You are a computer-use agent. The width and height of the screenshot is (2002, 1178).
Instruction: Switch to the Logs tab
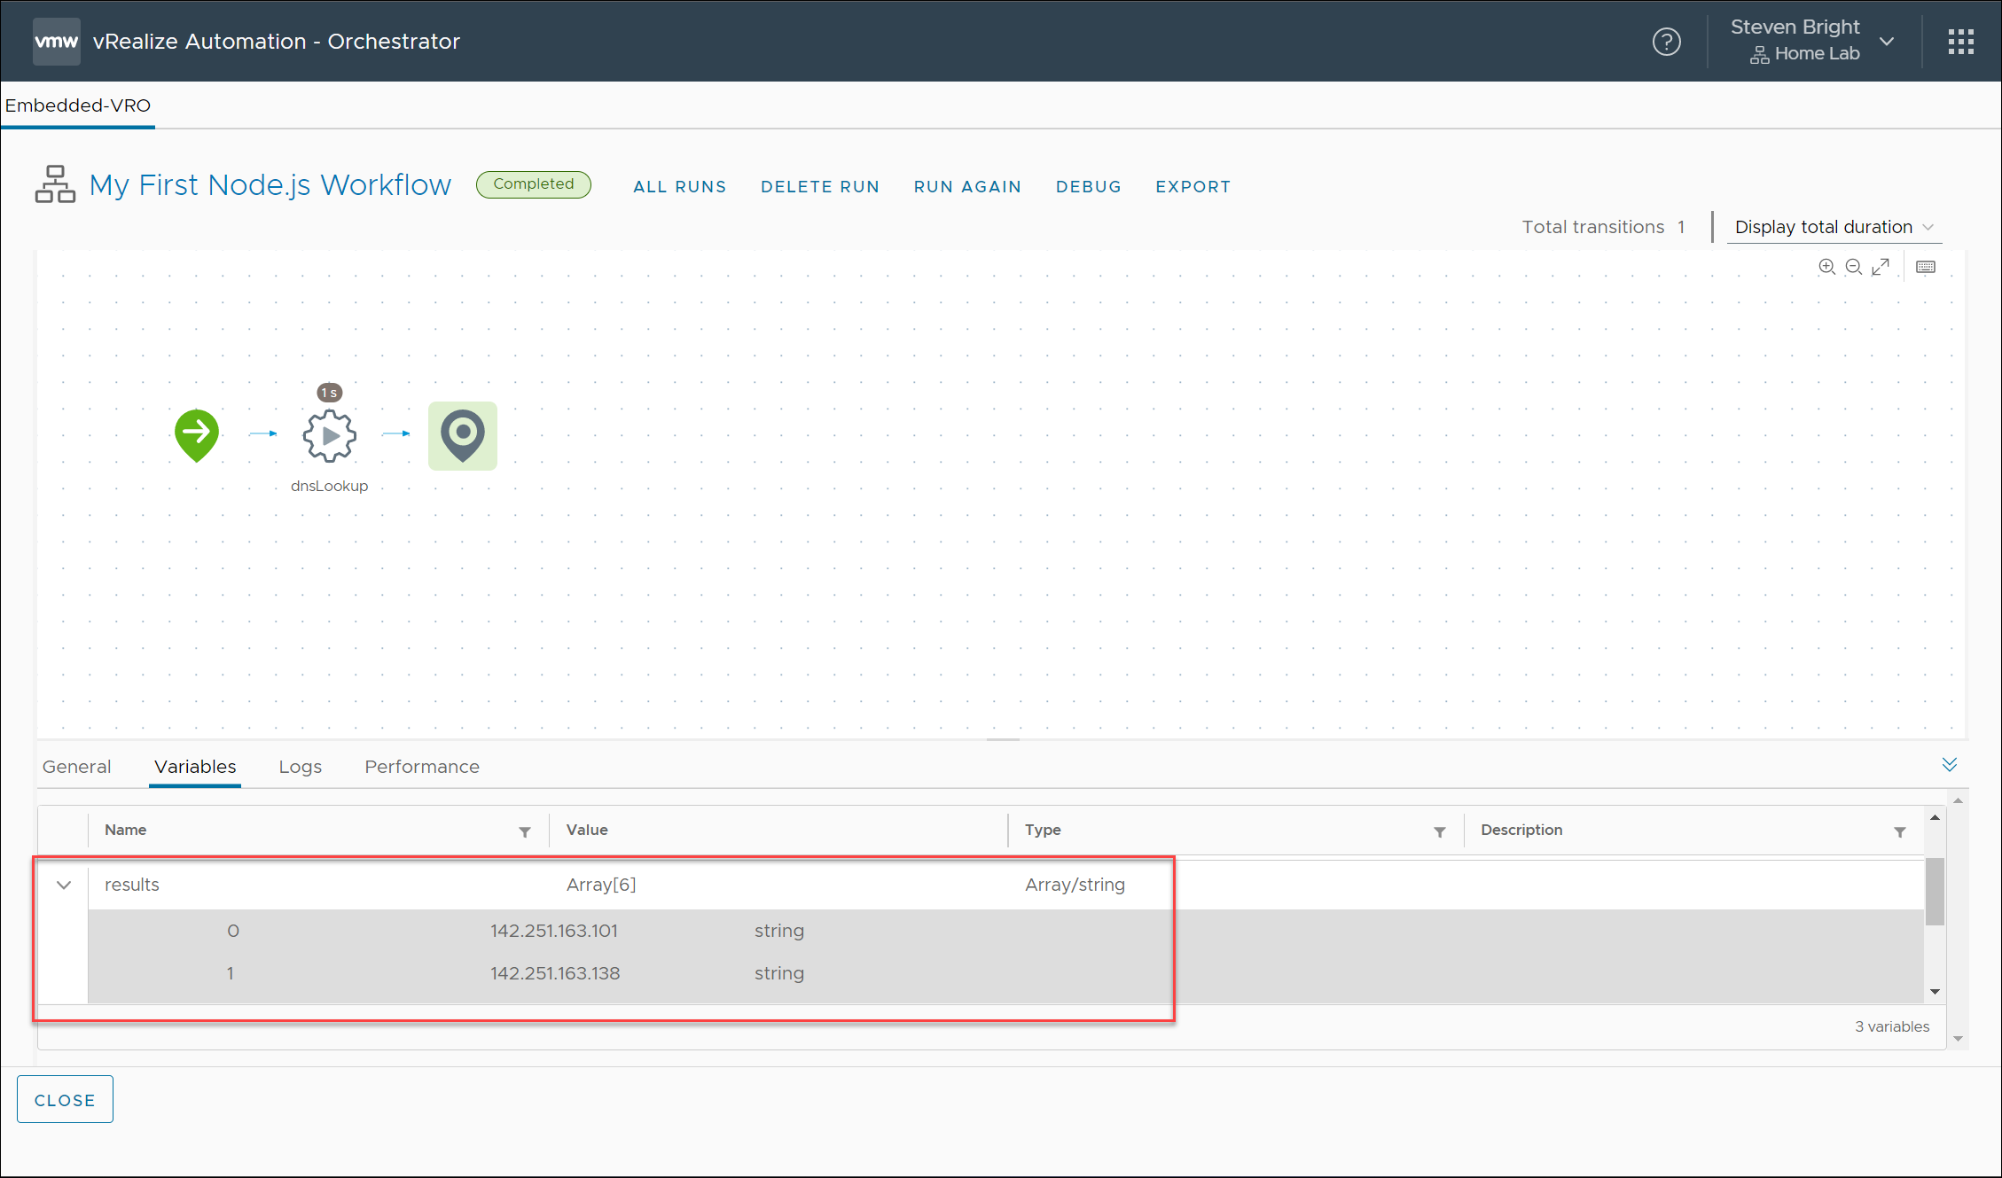click(x=300, y=767)
